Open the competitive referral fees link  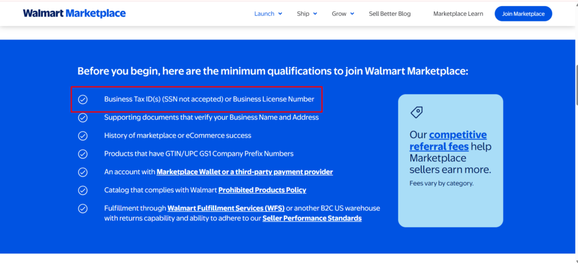point(448,141)
